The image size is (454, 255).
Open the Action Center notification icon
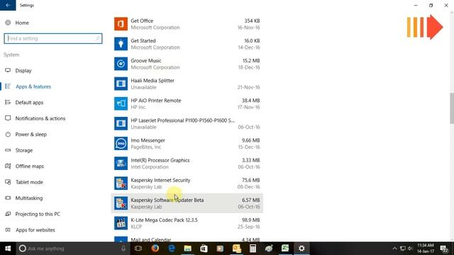[444, 249]
